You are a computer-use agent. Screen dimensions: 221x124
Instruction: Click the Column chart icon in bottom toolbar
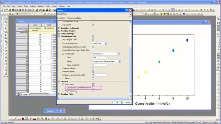coord(23,118)
